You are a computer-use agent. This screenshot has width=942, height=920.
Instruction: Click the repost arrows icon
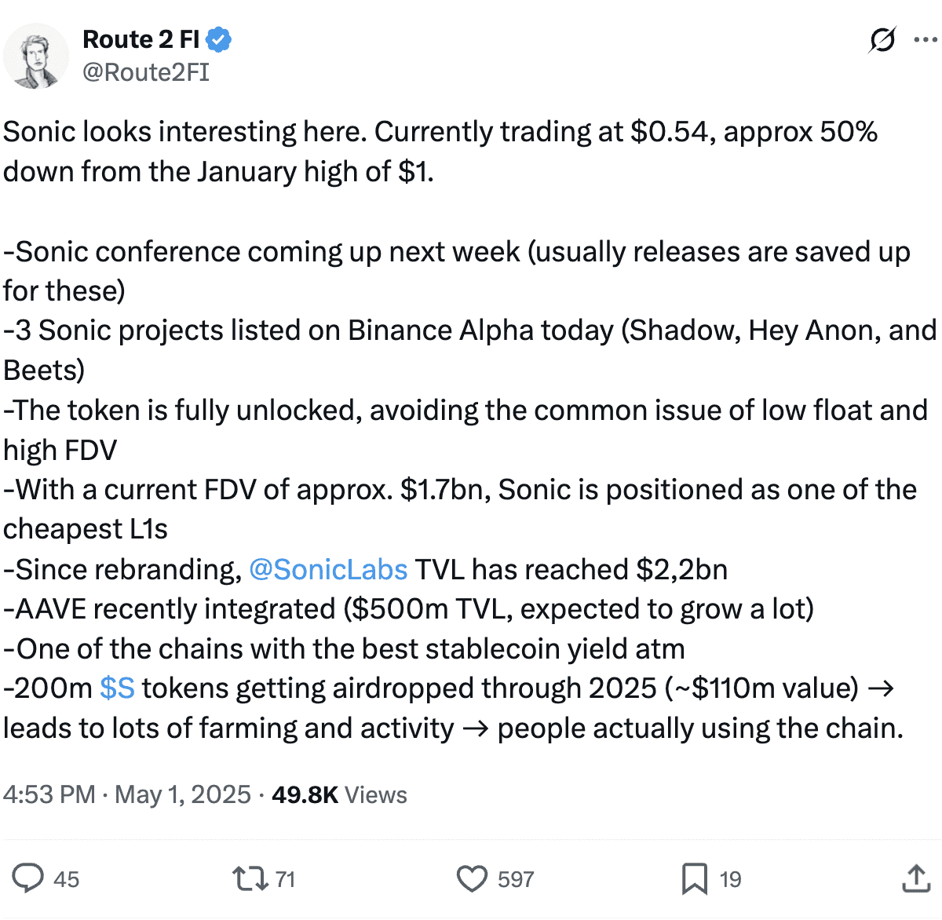(x=250, y=878)
